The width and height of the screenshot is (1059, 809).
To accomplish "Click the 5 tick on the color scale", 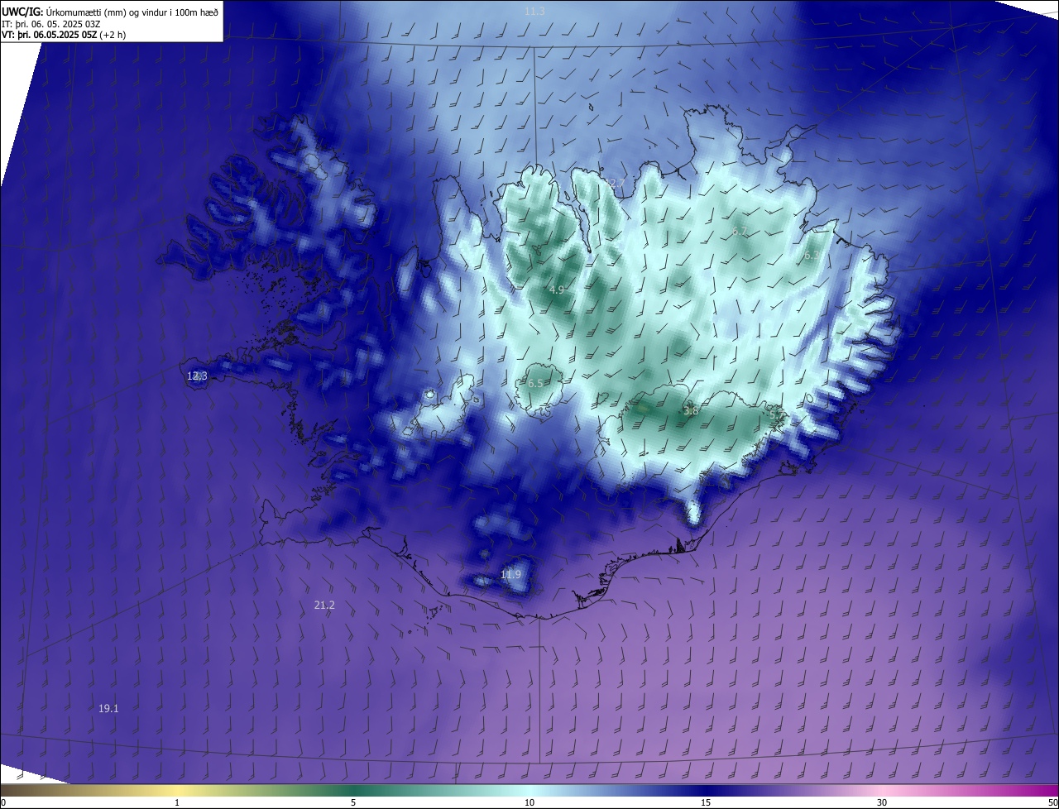I will coord(353,802).
